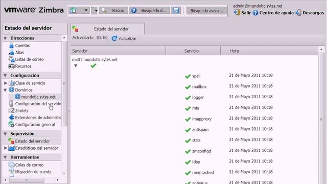This screenshot has width=327, height=184.
Task: Click the Búsqueda d... help button
Action: [149, 10]
